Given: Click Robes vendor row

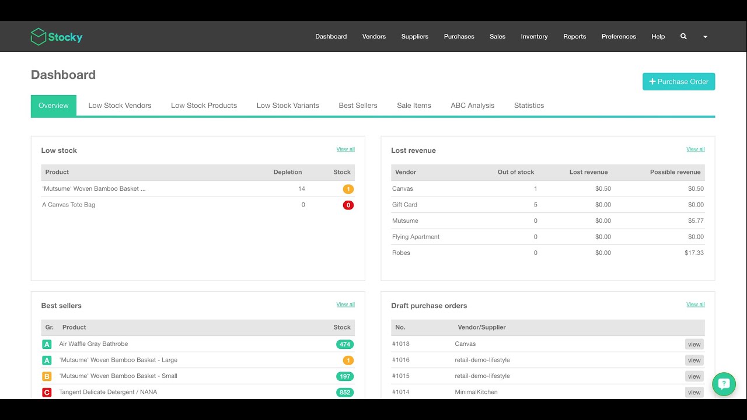Looking at the screenshot, I should [x=548, y=253].
